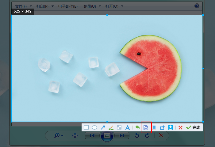The height and width of the screenshot is (147, 215).
Task: Select the paintbrush tool
Action: coord(111,127)
